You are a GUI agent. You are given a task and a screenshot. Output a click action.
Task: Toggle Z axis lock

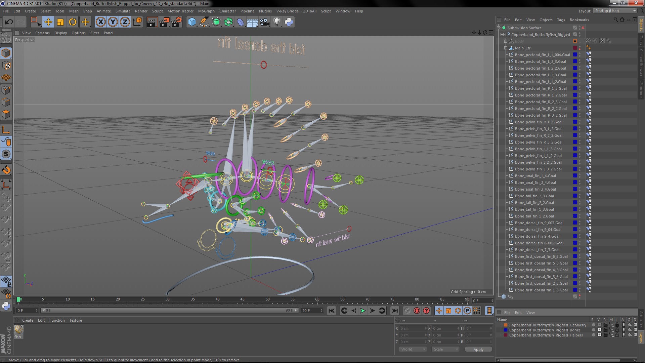[x=125, y=22]
